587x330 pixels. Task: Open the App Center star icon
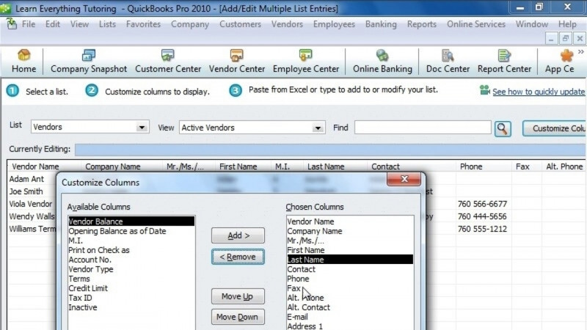point(566,56)
